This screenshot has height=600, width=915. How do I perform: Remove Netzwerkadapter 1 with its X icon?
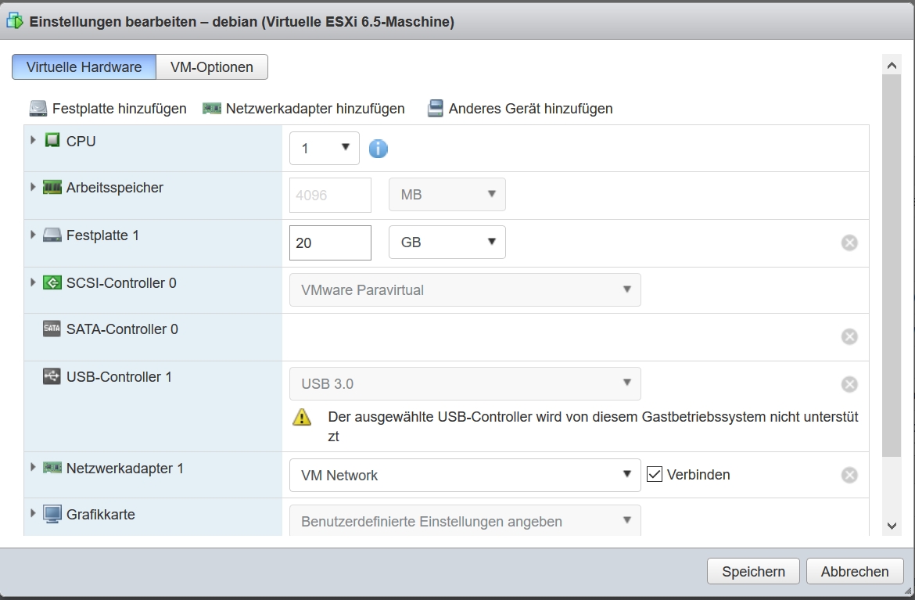[x=849, y=475]
